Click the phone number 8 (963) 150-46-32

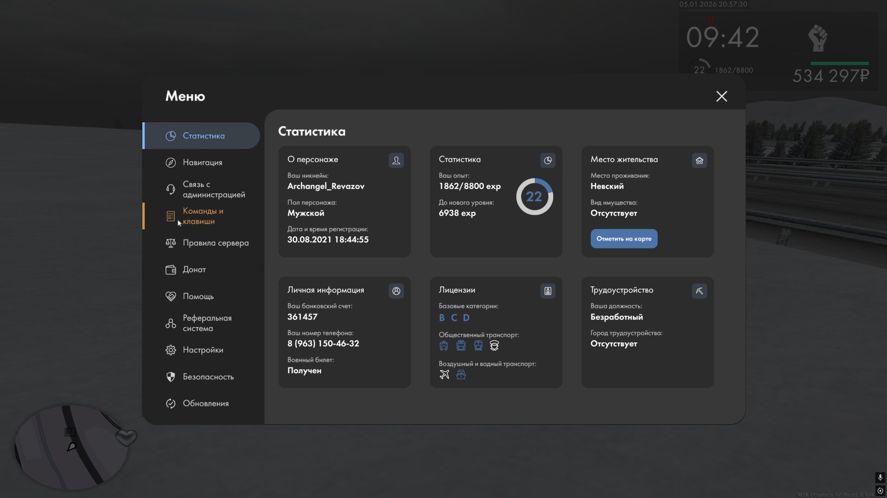[323, 343]
